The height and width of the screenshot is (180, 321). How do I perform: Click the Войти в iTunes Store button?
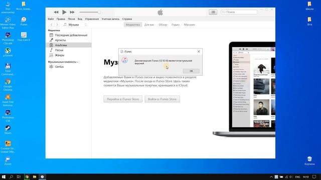click(162, 99)
